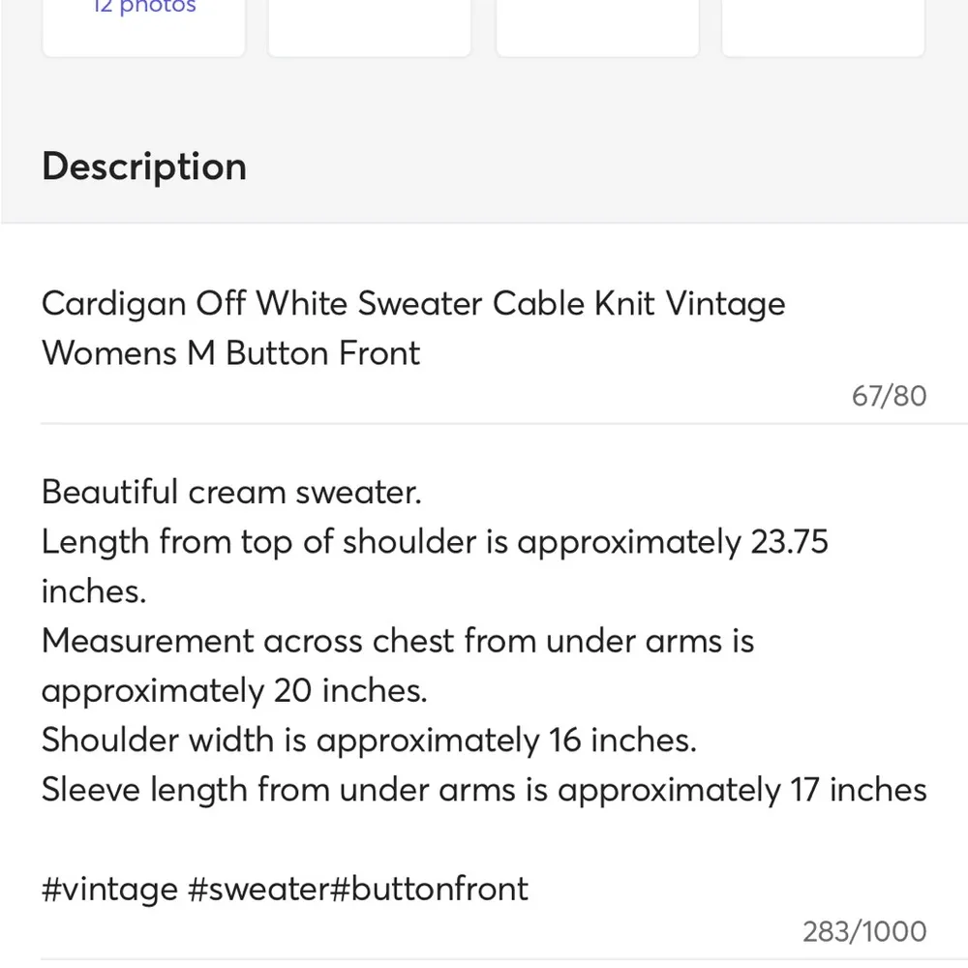Click the Beautiful cream sweater line
This screenshot has height=968, width=968.
point(231,493)
